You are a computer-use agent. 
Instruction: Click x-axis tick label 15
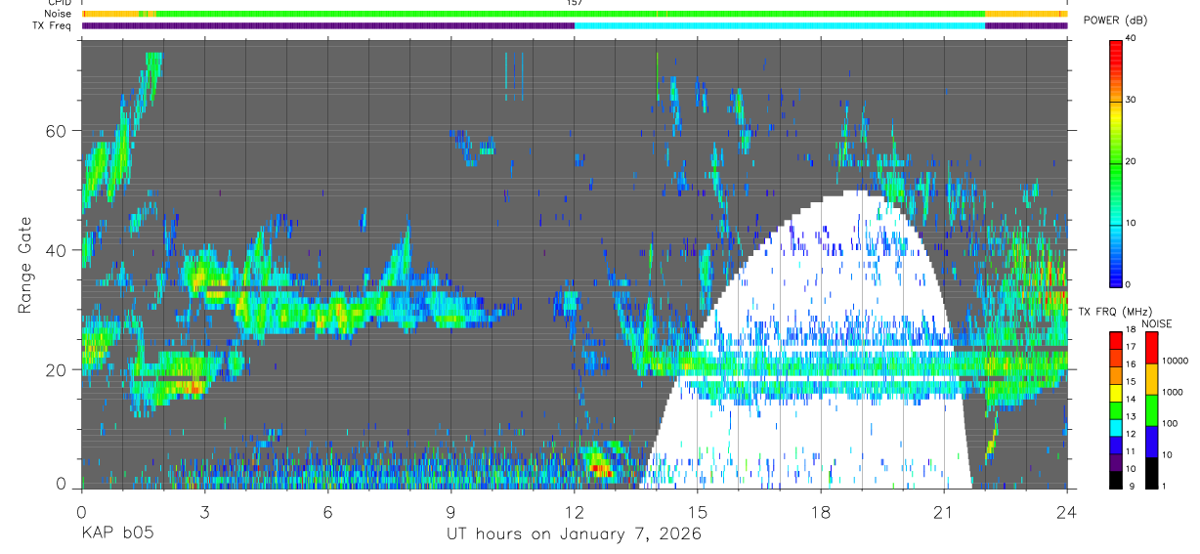[698, 510]
